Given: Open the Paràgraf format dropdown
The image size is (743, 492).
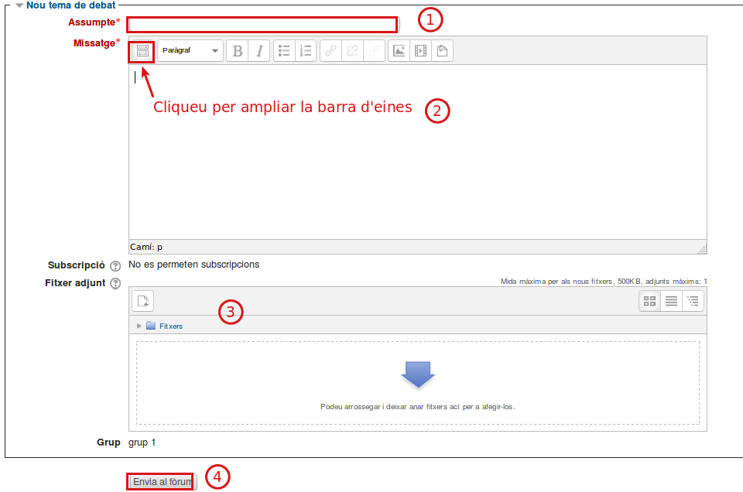Looking at the screenshot, I should pos(190,51).
